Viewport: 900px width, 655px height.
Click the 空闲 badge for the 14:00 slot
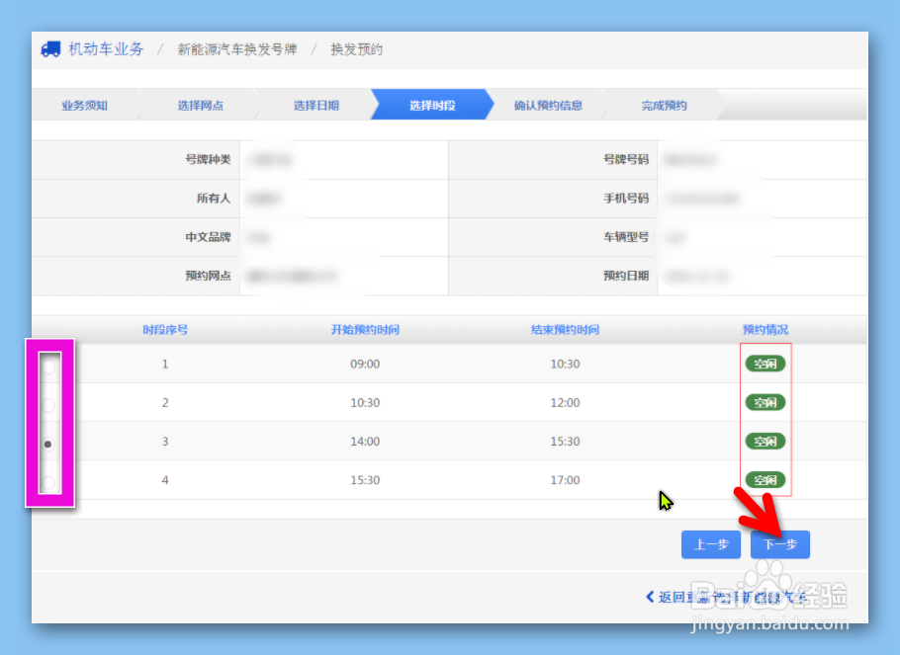765,441
